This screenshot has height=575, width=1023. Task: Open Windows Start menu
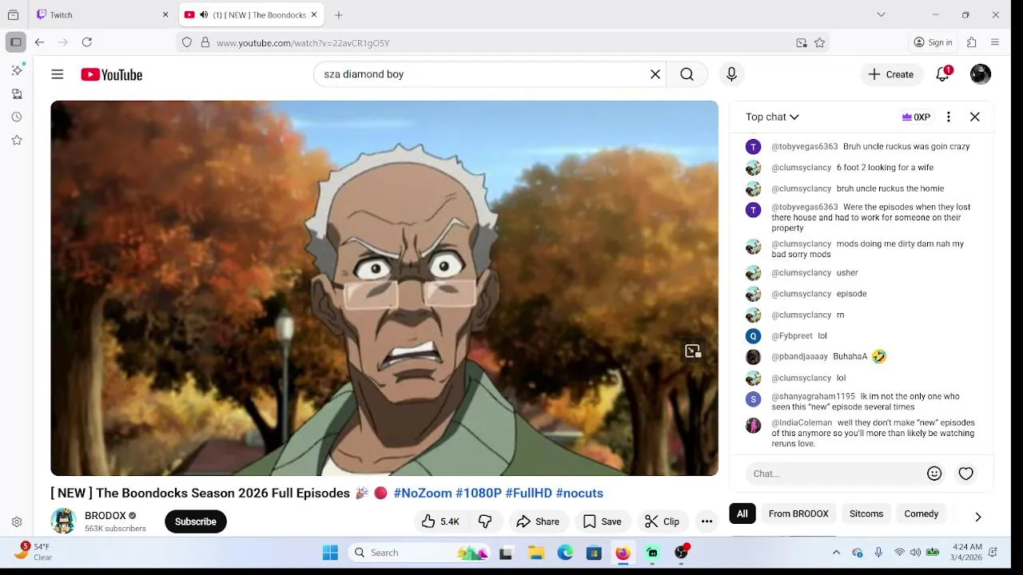pos(330,553)
